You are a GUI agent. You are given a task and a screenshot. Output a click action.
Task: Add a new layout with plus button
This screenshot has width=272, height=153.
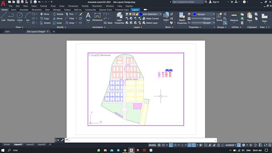[50, 144]
